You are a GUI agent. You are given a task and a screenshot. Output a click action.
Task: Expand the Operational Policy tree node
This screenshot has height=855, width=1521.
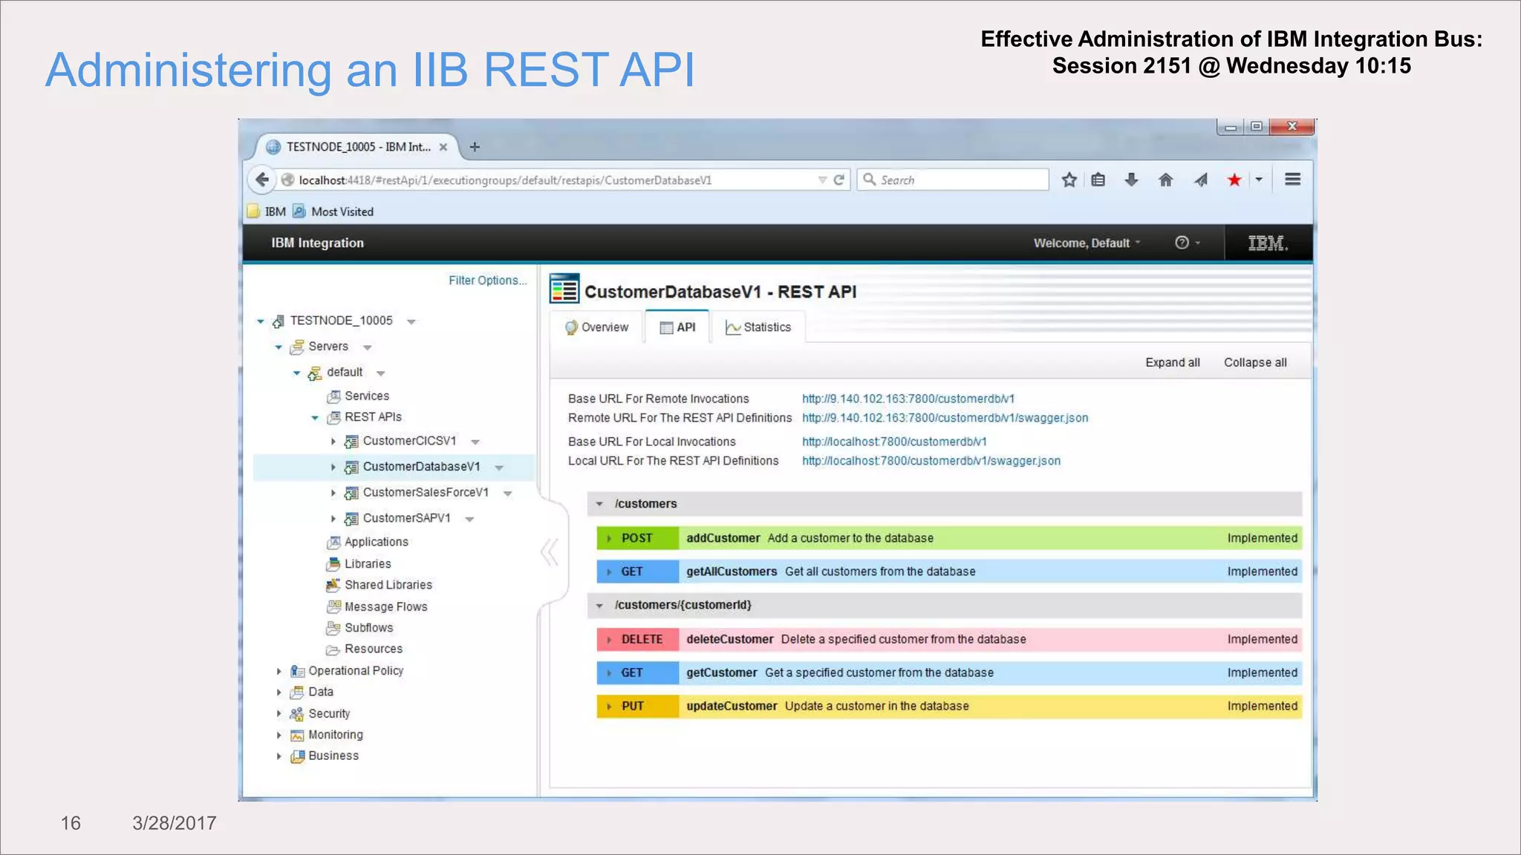tap(279, 671)
